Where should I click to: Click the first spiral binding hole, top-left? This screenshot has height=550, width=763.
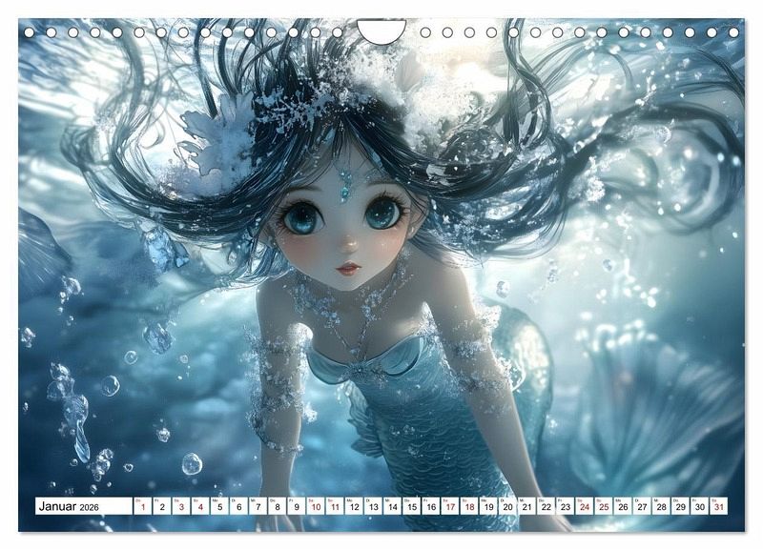[29, 32]
